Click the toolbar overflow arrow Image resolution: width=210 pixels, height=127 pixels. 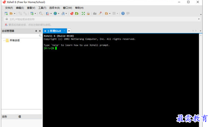click(x=201, y=14)
